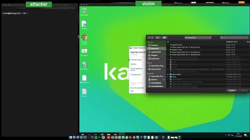The width and height of the screenshot is (250, 140).
Task: Show hidden tray icons using the taskbar chevron
Action: tap(226, 135)
